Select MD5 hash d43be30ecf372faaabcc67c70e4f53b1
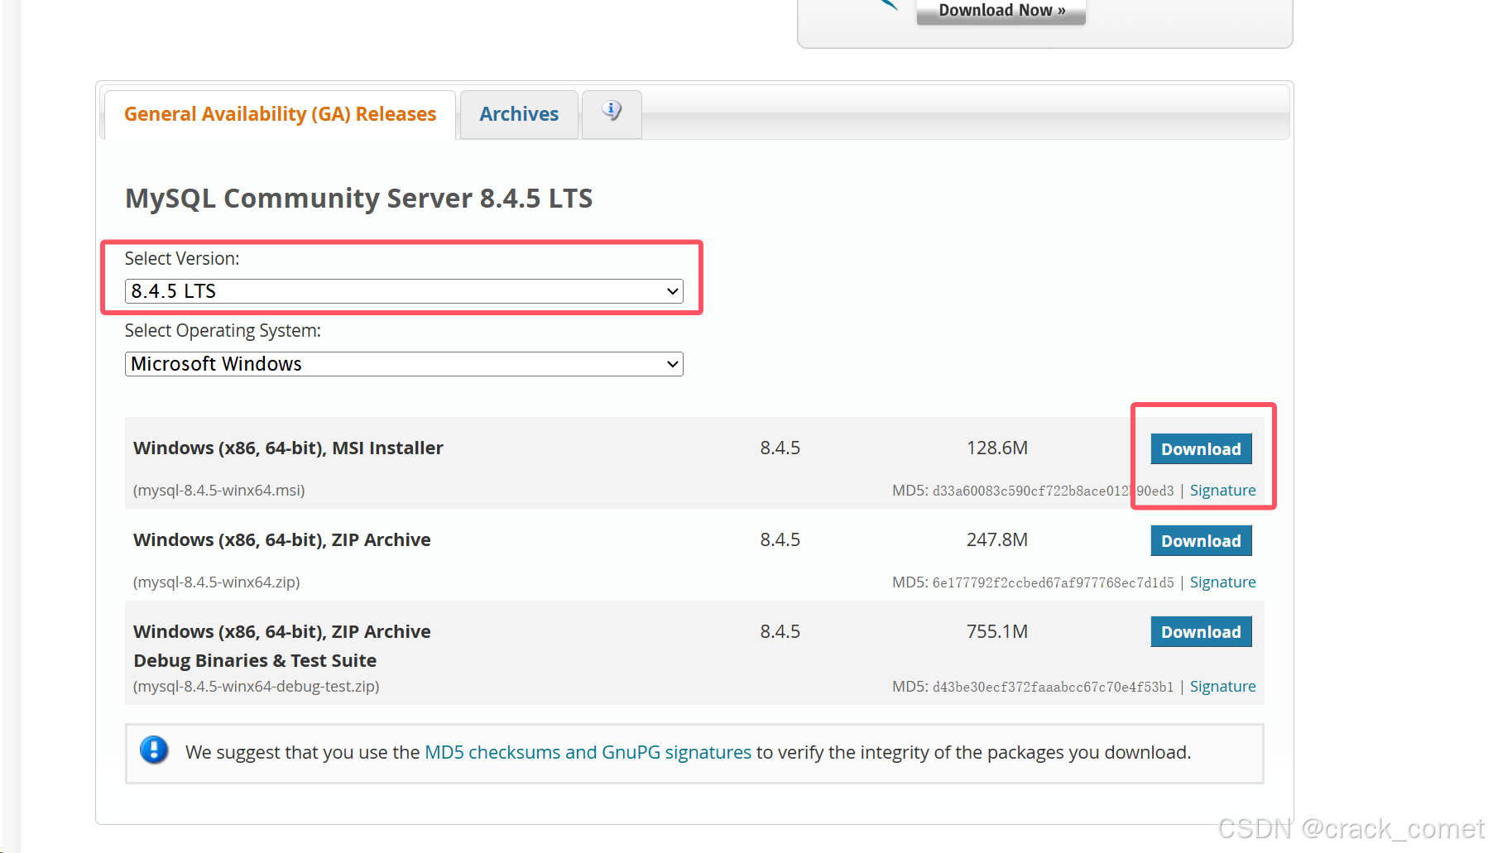This screenshot has height=853, width=1488. pos(1053,687)
